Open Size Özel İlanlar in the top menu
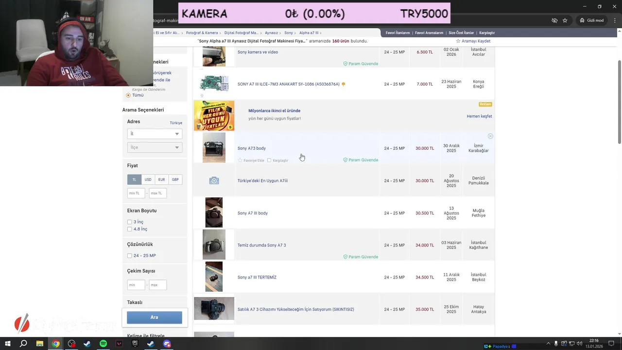The image size is (622, 350). [x=461, y=33]
